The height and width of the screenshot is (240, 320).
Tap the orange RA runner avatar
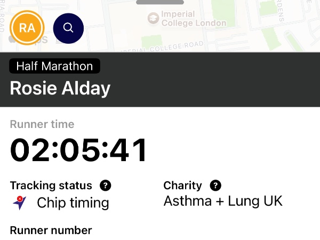tap(27, 27)
